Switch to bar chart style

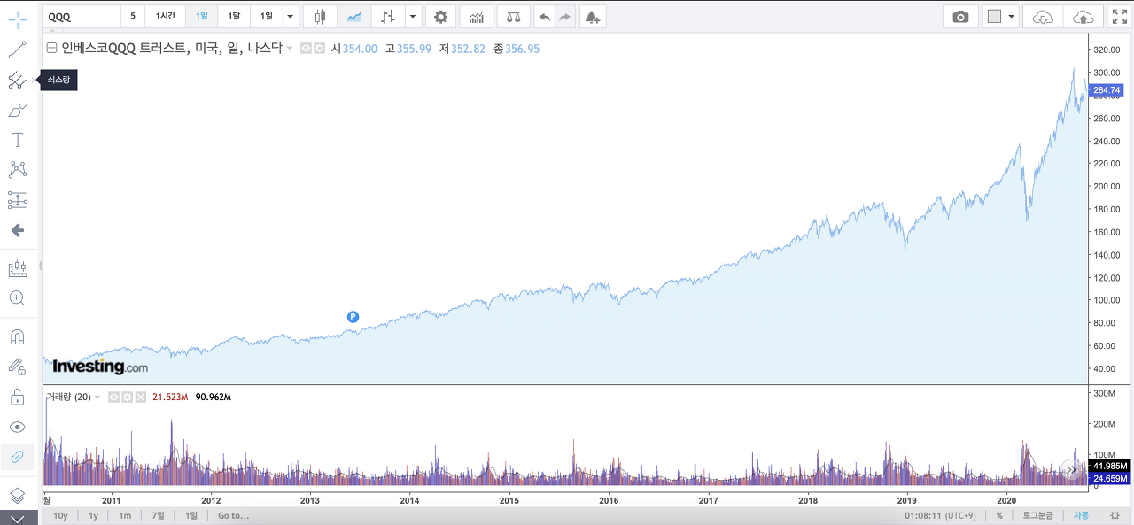click(x=387, y=16)
